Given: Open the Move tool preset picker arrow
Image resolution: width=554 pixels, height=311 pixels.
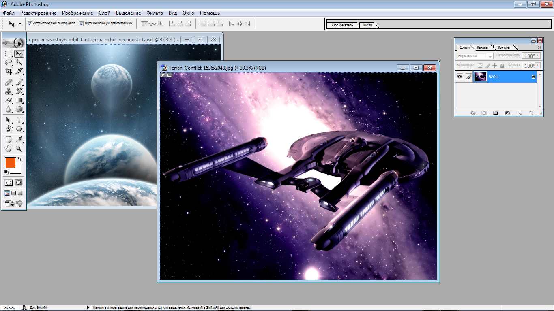Looking at the screenshot, I should 19,24.
